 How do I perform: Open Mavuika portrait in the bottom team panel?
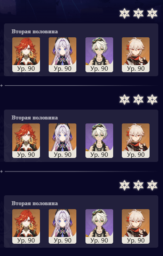tap(26, 227)
